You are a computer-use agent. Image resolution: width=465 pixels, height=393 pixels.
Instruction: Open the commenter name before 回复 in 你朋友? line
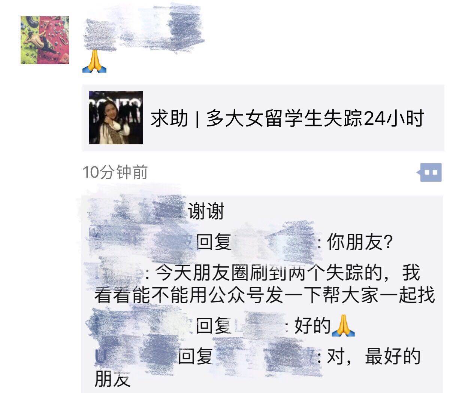(142, 243)
